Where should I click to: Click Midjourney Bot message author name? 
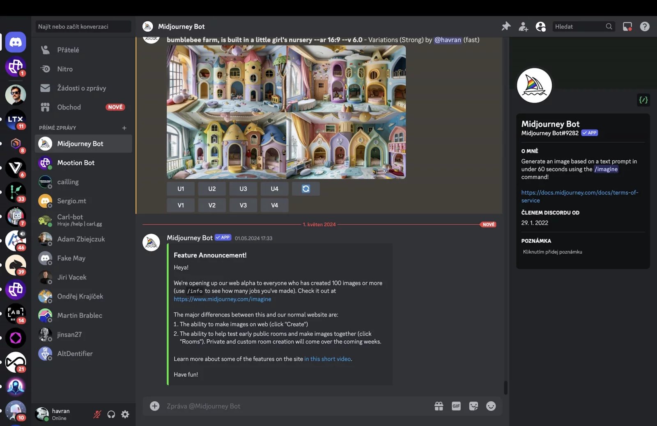click(190, 238)
